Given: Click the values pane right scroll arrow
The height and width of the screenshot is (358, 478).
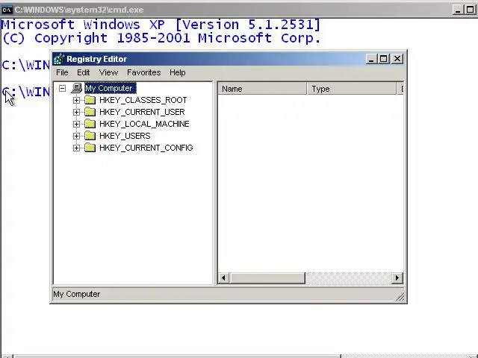Looking at the screenshot, I should click(x=397, y=277).
